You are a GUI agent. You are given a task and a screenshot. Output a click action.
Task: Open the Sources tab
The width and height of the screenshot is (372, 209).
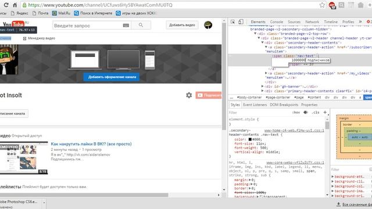294,21
